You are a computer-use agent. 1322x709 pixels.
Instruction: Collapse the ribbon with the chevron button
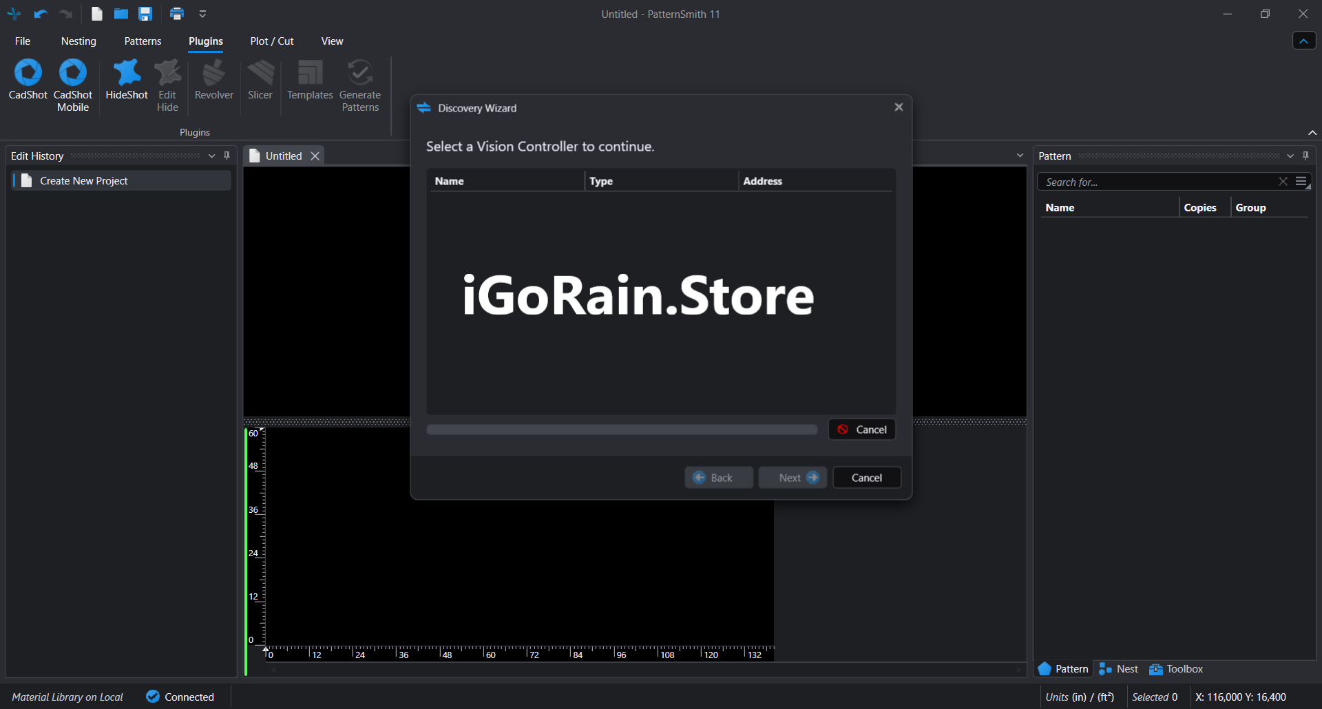(x=1303, y=41)
